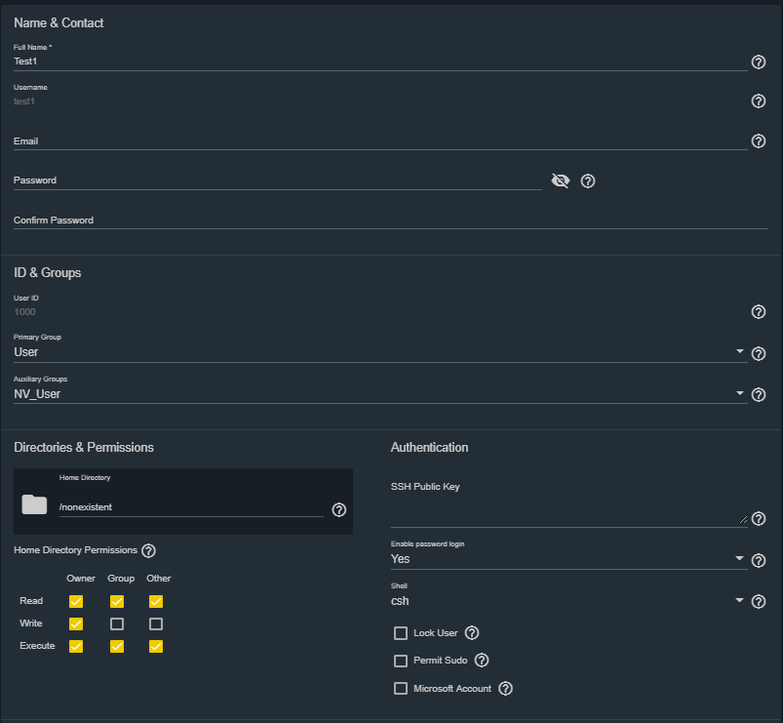This screenshot has width=783, height=723.
Task: Toggle password visibility eye icon
Action: [560, 181]
